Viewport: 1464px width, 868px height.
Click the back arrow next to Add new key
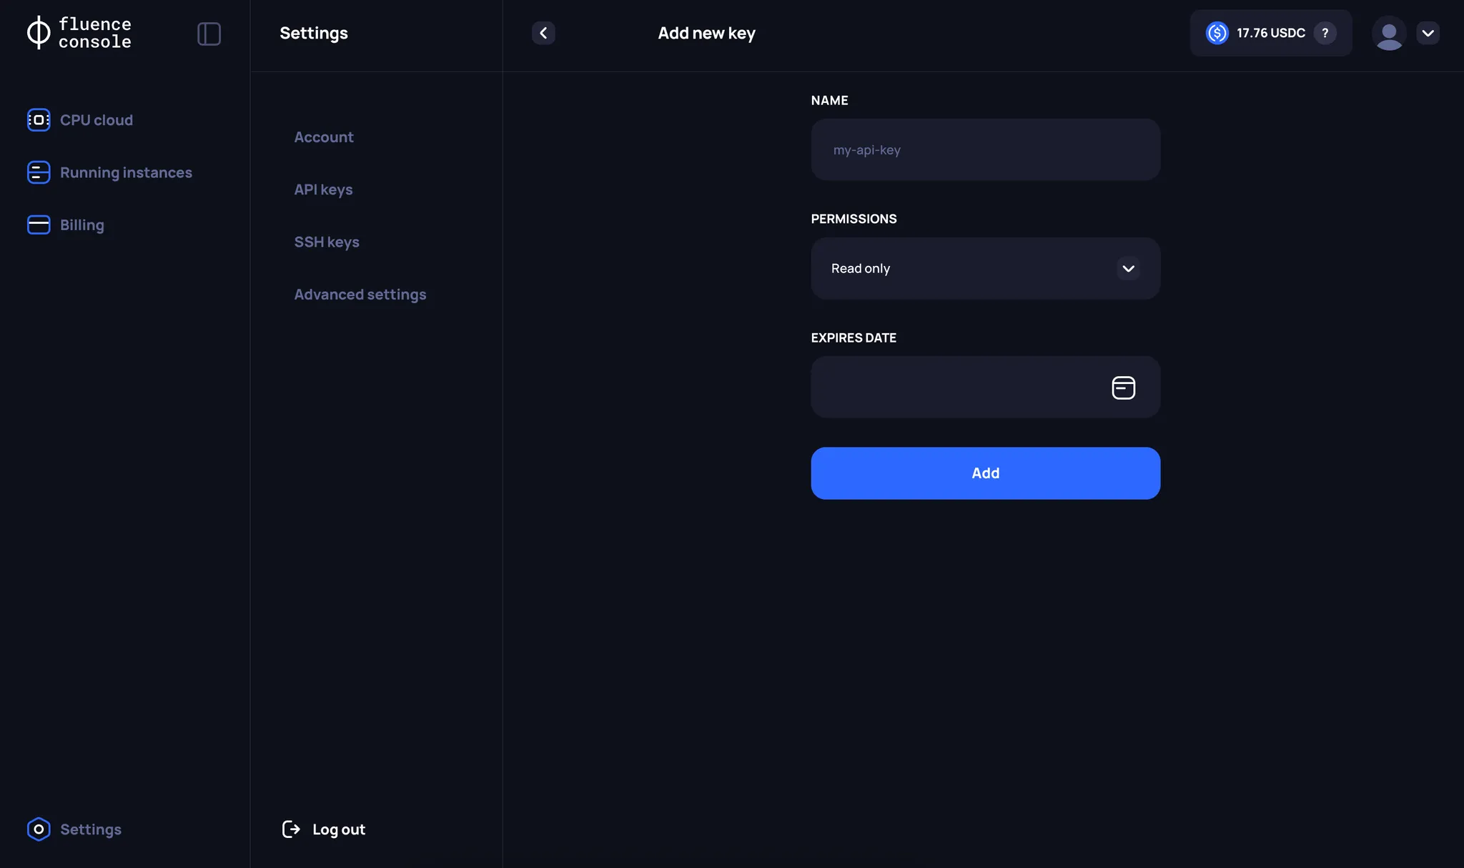click(x=543, y=33)
